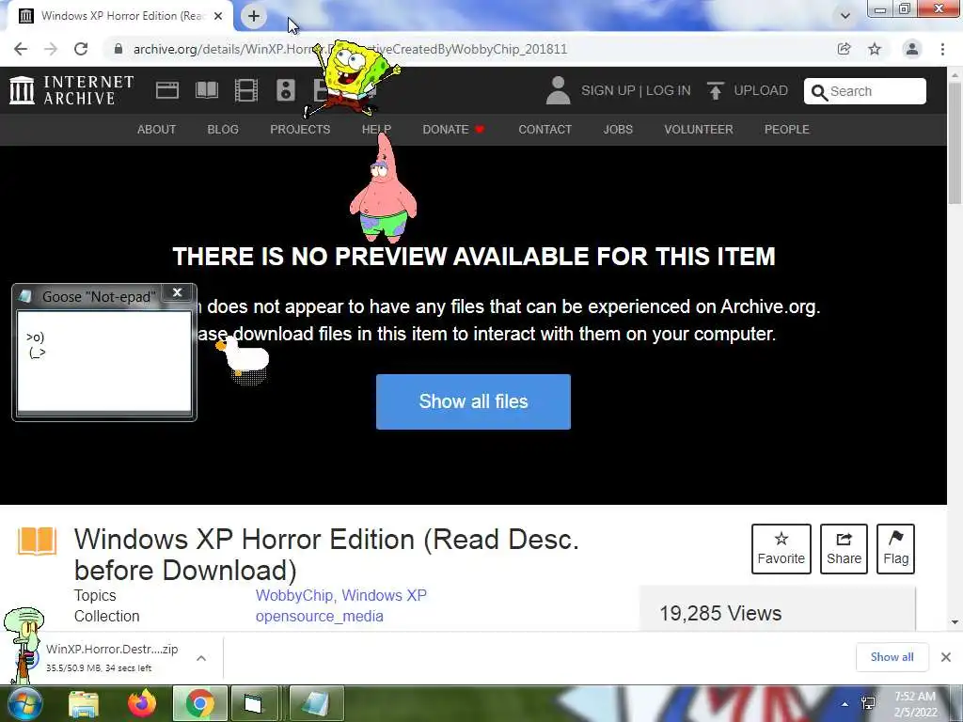The image size is (963, 722).
Task: Open the Windows XP topic link
Action: tap(385, 595)
